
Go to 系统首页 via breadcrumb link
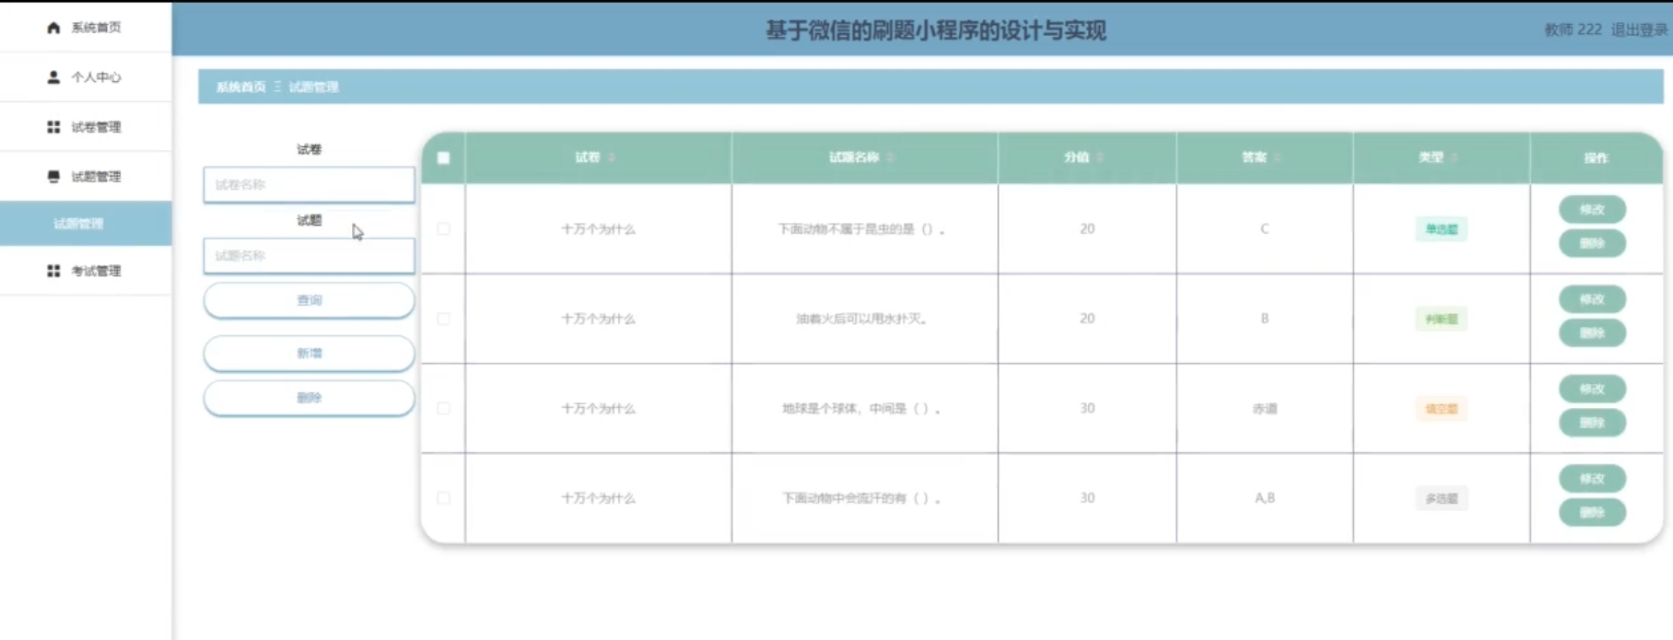240,87
